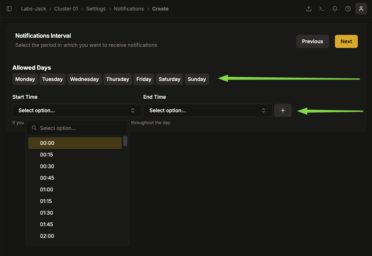
Task: Click the upload icon in header
Action: [x=309, y=9]
